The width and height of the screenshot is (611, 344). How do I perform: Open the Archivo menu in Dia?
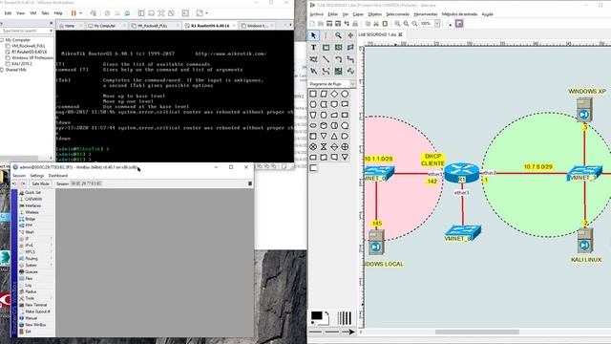pyautogui.click(x=316, y=14)
